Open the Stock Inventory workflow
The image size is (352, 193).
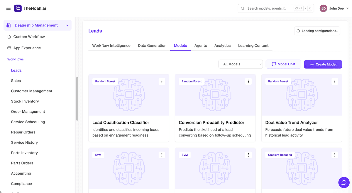coord(25,101)
